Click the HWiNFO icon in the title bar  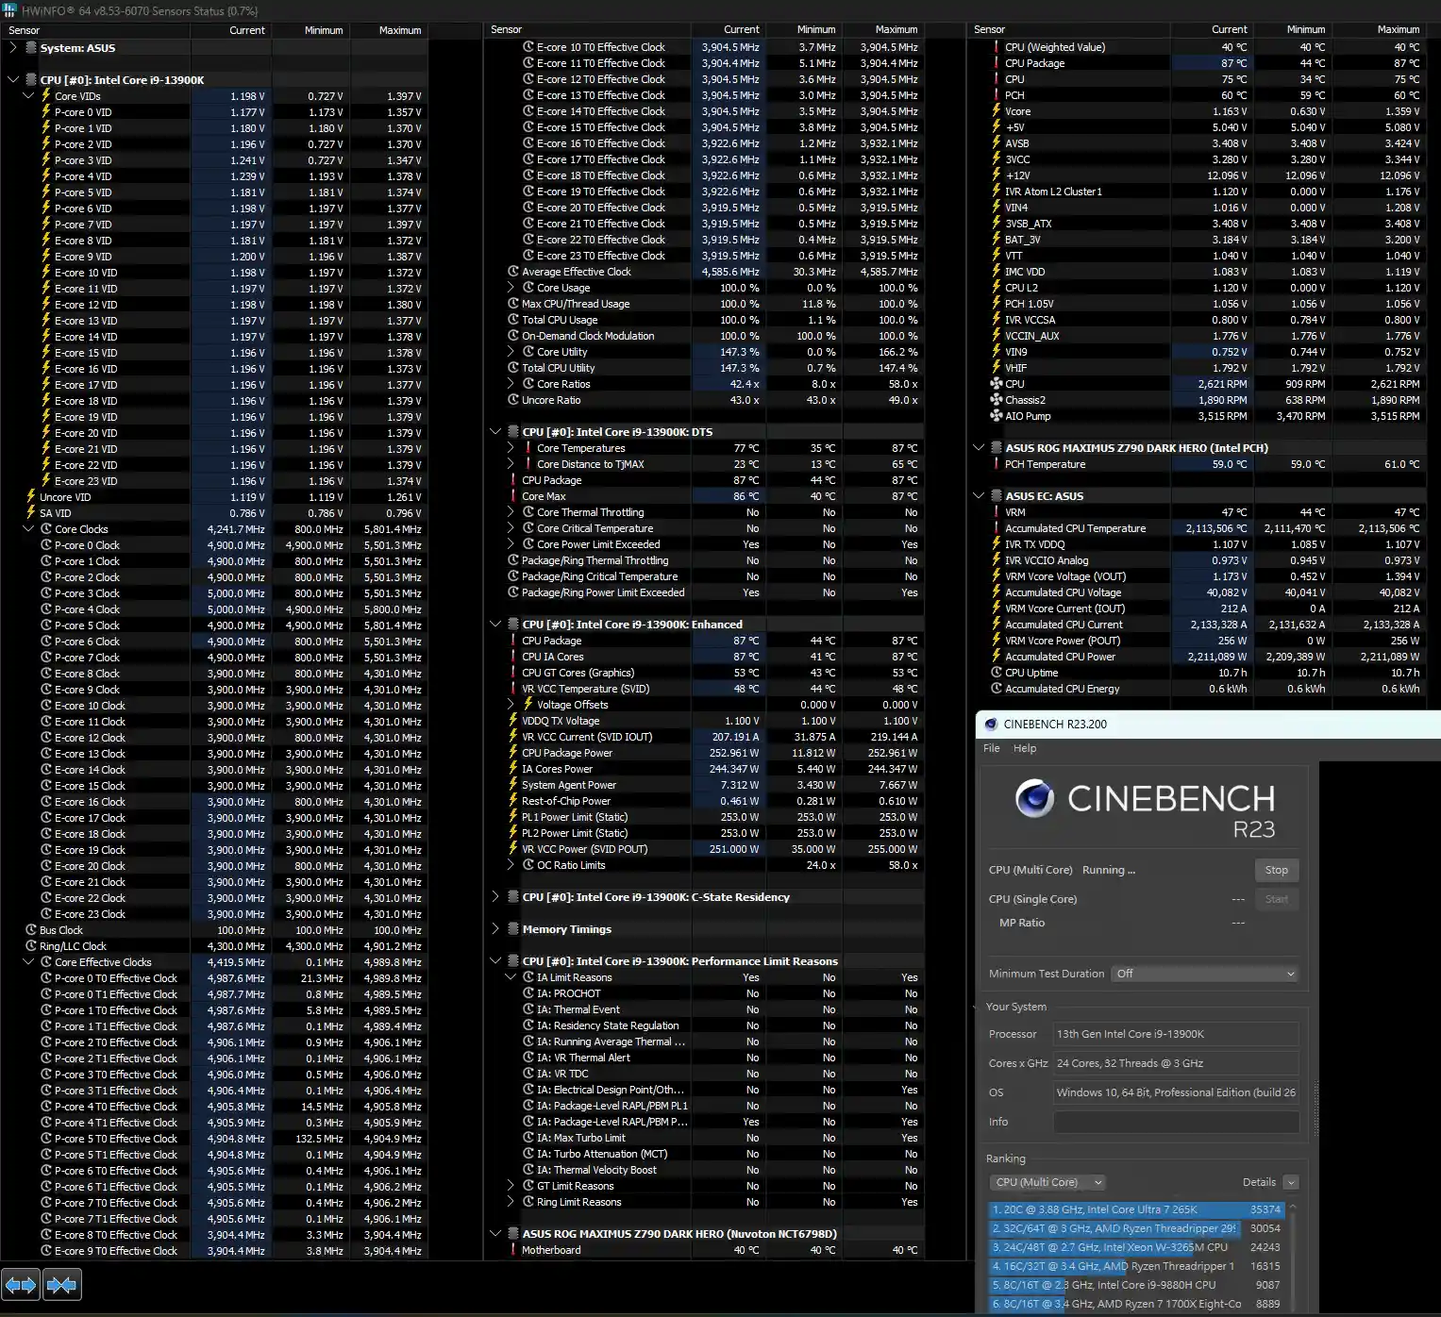10,10
